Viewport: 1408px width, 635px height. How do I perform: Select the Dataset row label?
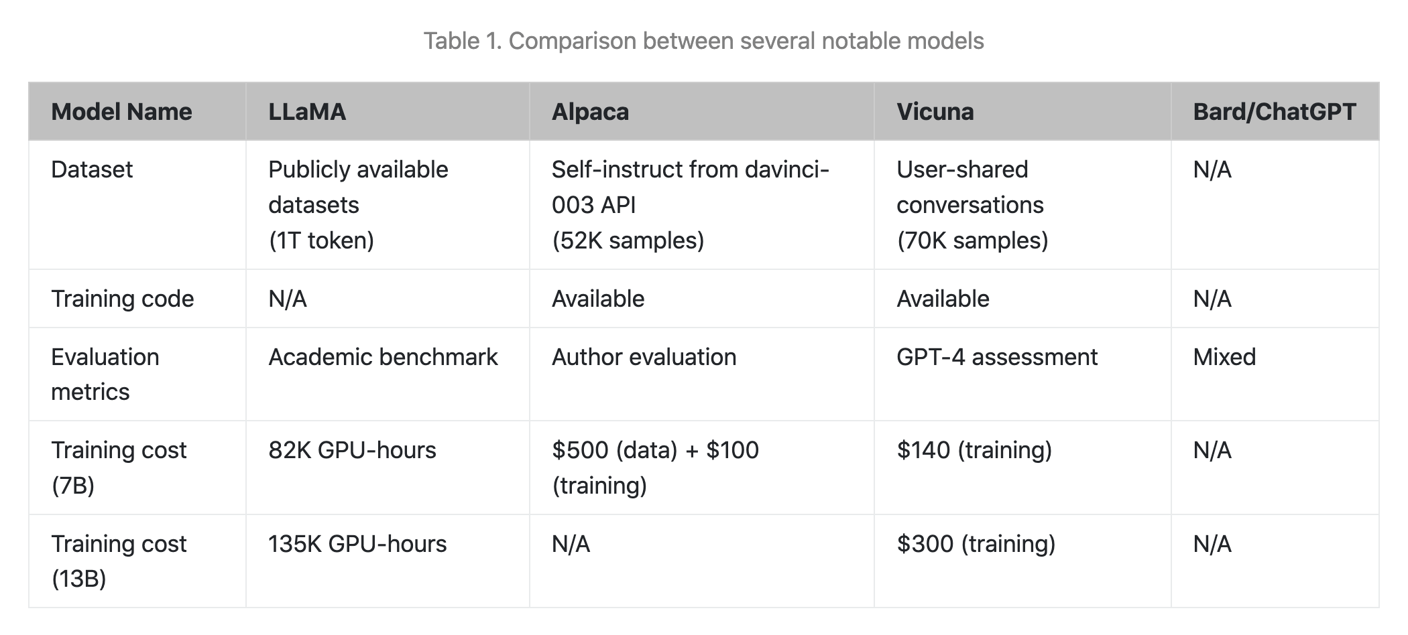pos(137,205)
